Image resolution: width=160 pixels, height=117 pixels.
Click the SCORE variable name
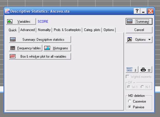(x=43, y=22)
